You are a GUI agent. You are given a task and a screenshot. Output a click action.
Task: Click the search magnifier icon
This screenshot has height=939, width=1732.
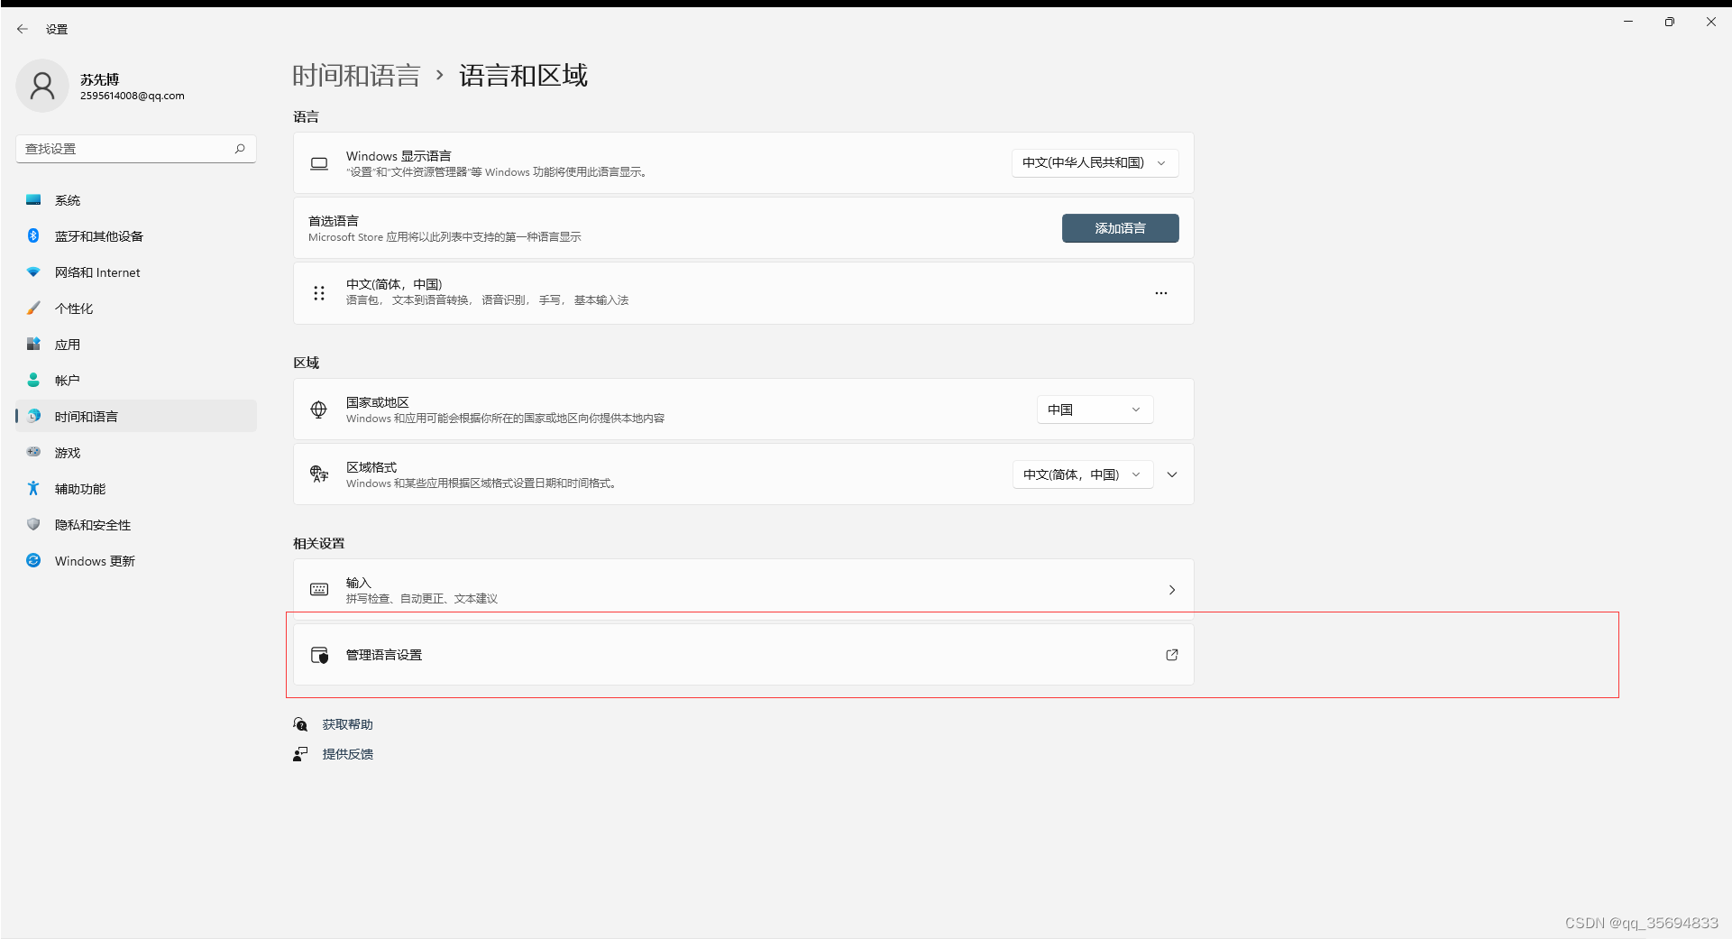pos(240,149)
